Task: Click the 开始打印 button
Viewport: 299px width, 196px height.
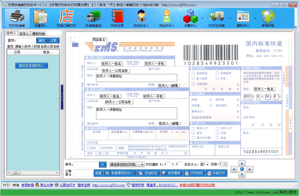Action: [216, 173]
